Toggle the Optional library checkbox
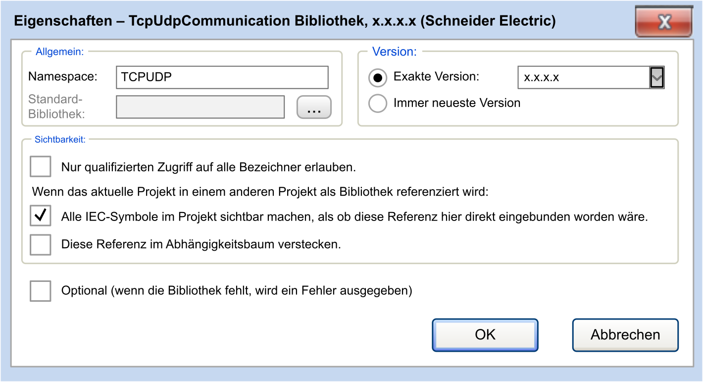The image size is (703, 382). pyautogui.click(x=41, y=290)
